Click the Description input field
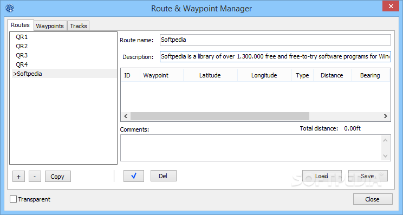The width and height of the screenshot is (403, 215). (x=275, y=56)
